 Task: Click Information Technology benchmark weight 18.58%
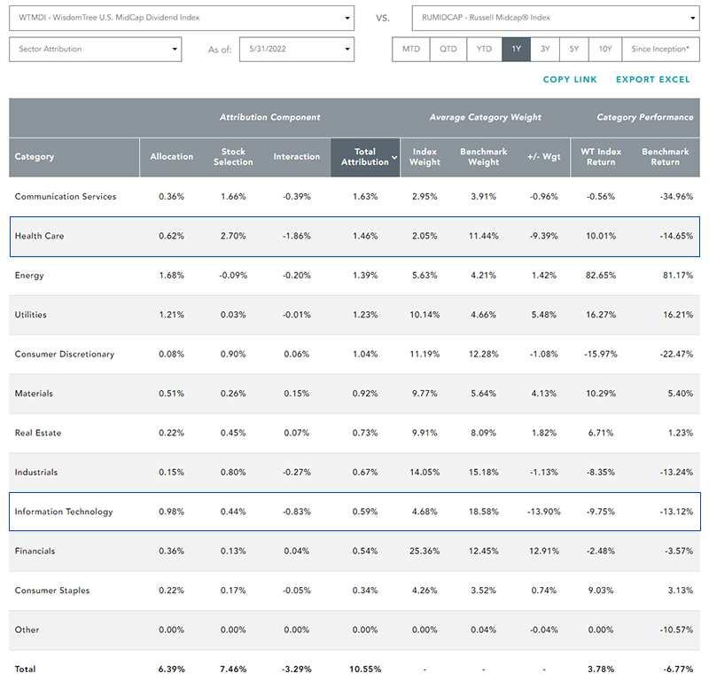pyautogui.click(x=483, y=512)
